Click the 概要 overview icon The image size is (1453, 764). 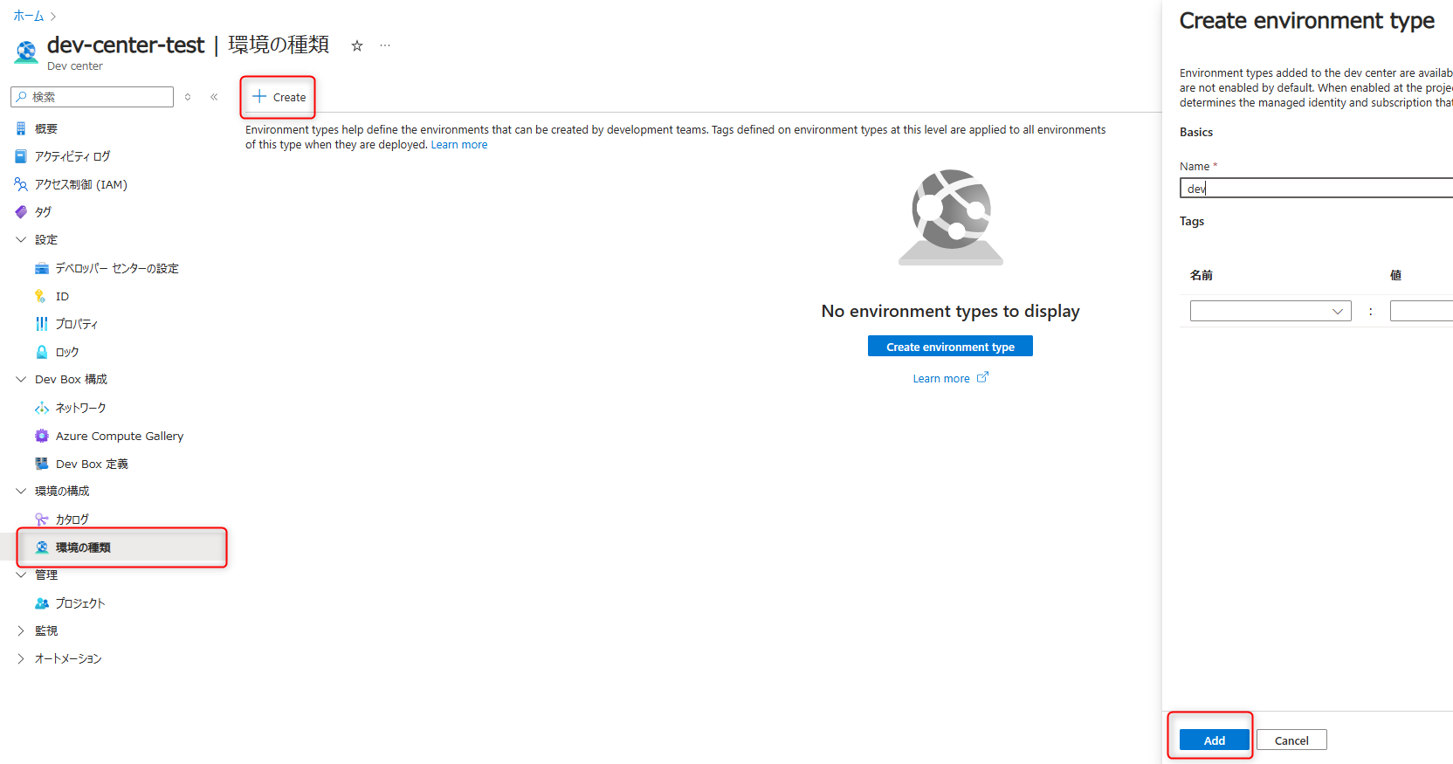click(x=21, y=128)
